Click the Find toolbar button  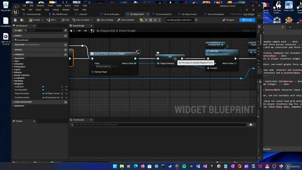tap(65, 20)
